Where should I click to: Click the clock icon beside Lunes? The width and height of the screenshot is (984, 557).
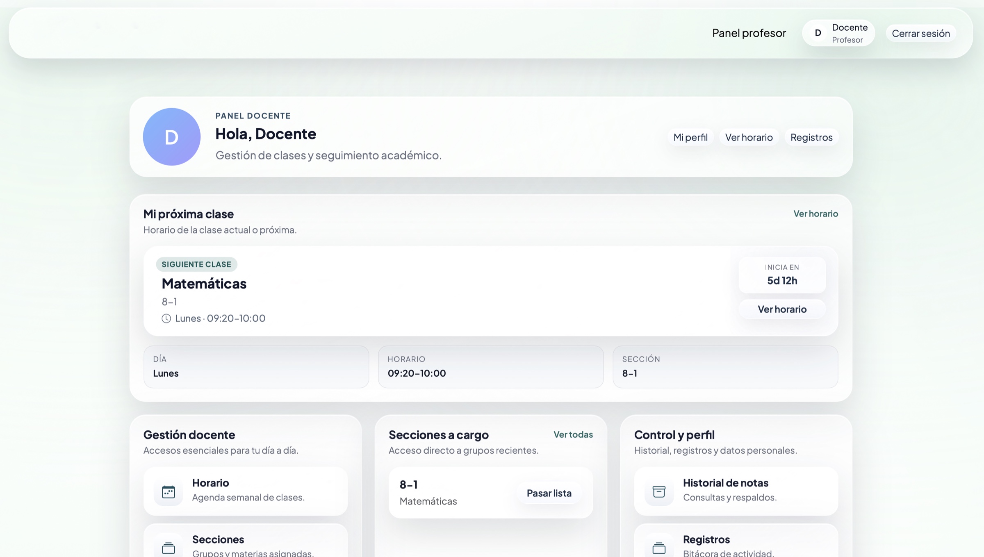click(x=166, y=318)
